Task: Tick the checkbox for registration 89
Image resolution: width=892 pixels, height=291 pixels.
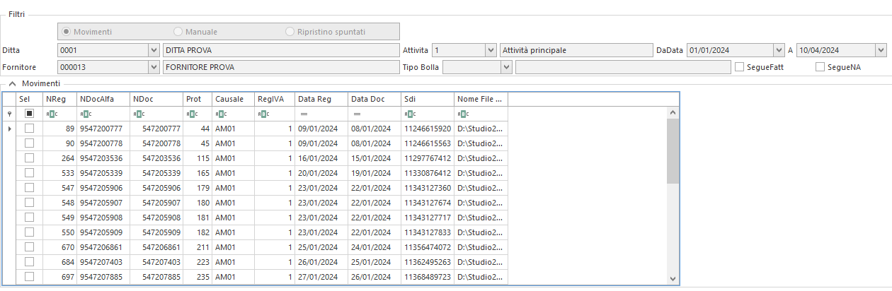Action: point(29,129)
